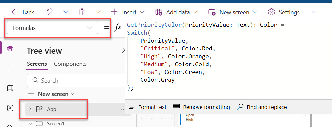This screenshot has width=332, height=127.
Task: Click New screen in Tree view
Action: (x=51, y=94)
